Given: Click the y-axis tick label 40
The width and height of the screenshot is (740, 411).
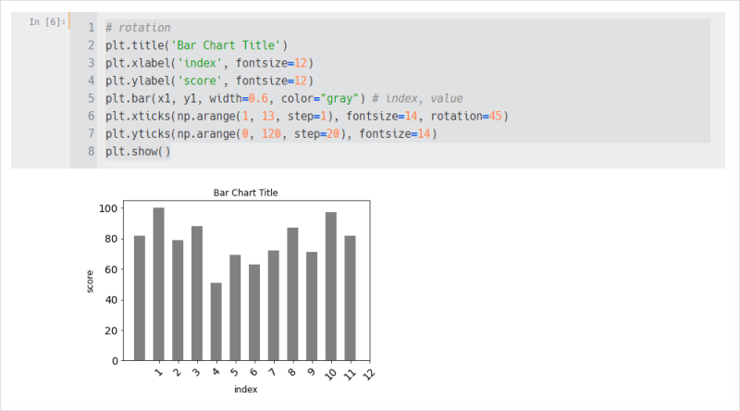Looking at the screenshot, I should coord(111,300).
